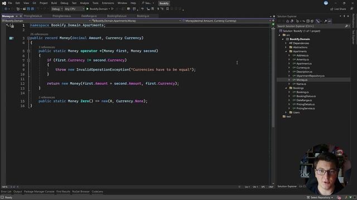This screenshot has height=200, width=357.
Task: Click Collapse All icon in Solution Explorer
Action: [x=308, y=21]
